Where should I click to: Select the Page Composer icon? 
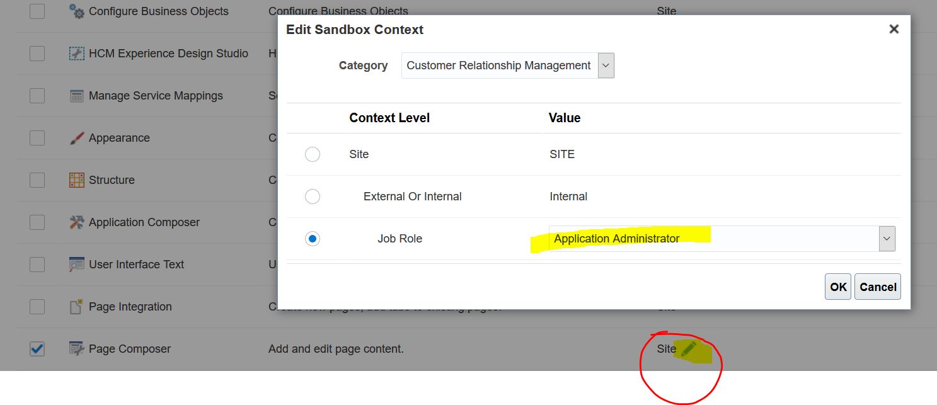click(75, 348)
